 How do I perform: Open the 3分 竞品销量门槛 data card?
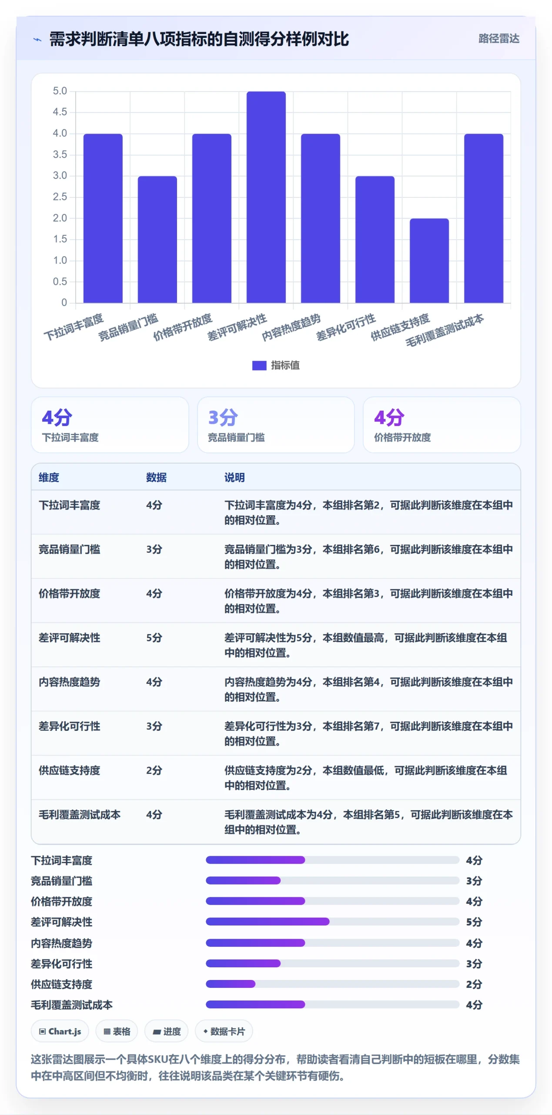(276, 425)
